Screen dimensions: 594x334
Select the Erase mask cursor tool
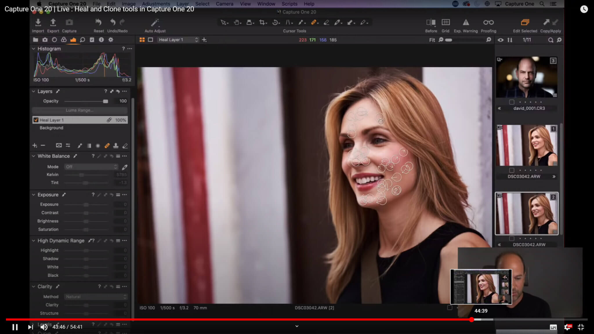pyautogui.click(x=326, y=22)
